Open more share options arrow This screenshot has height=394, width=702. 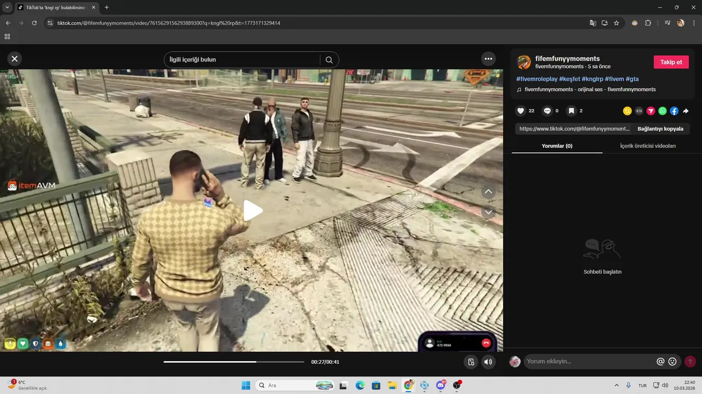686,111
